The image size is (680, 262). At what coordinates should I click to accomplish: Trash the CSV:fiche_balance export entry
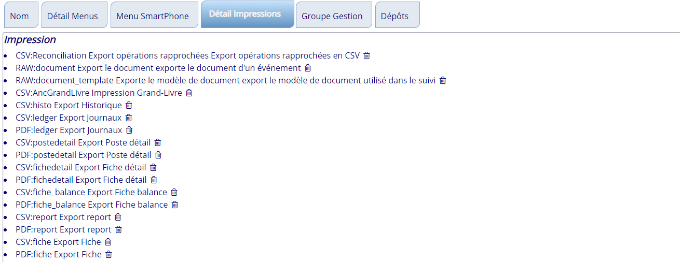174,192
